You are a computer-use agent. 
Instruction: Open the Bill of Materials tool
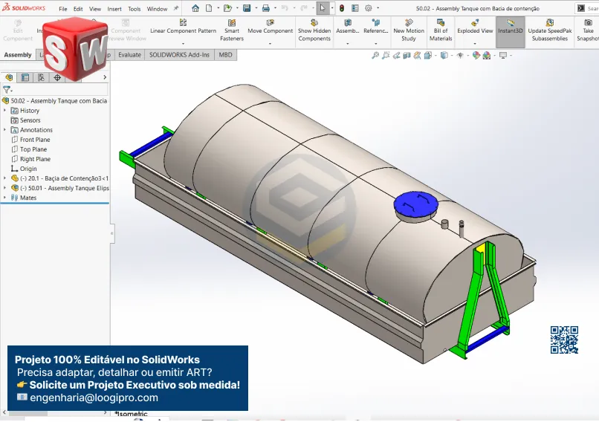pos(441,30)
